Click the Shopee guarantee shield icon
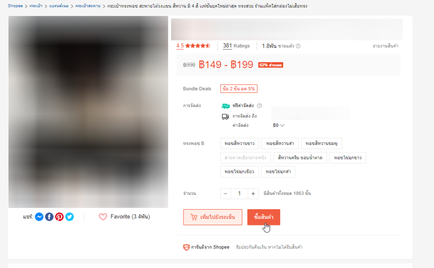 tap(186, 247)
